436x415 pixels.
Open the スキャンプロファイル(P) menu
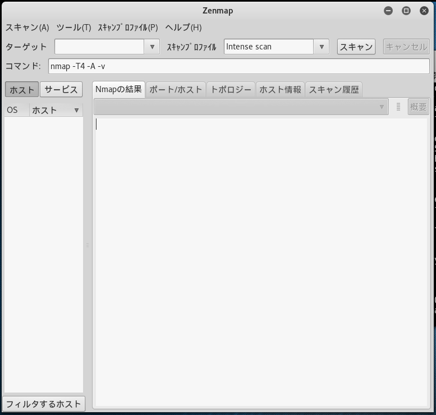click(127, 28)
